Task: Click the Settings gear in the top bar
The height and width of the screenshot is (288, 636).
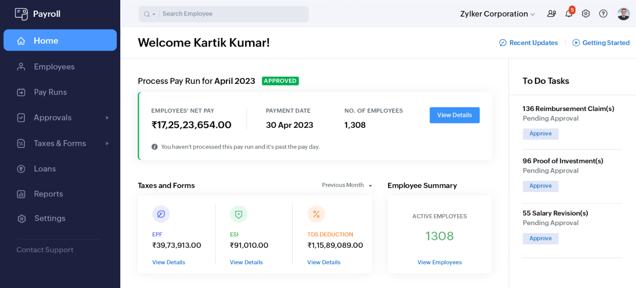Action: (x=585, y=13)
